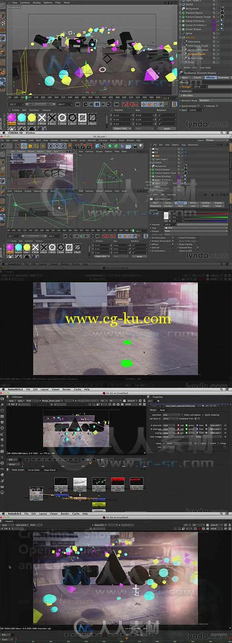Open light Shadow dropdown in second Cinema 4D window
This screenshot has height=643, width=232.
[196, 231]
